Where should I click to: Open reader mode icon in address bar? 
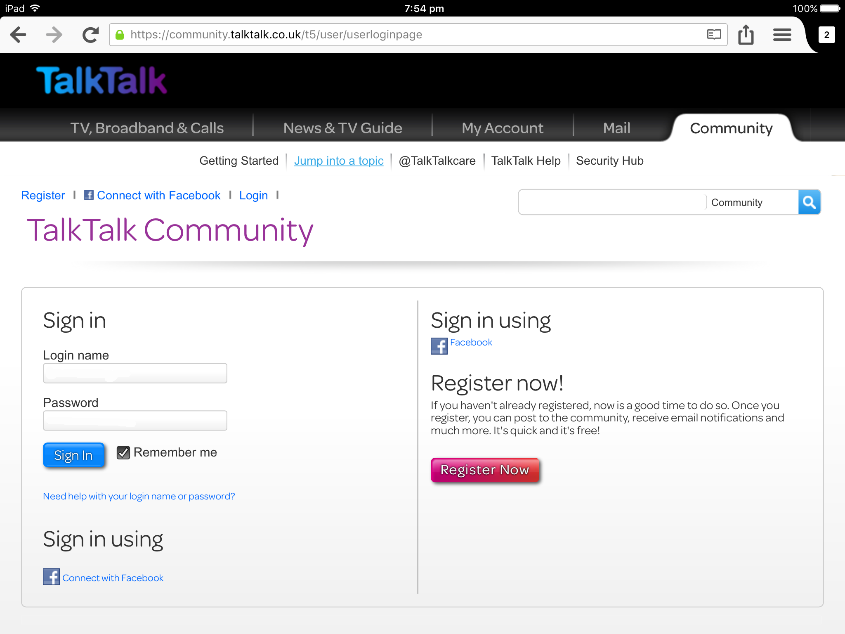713,35
